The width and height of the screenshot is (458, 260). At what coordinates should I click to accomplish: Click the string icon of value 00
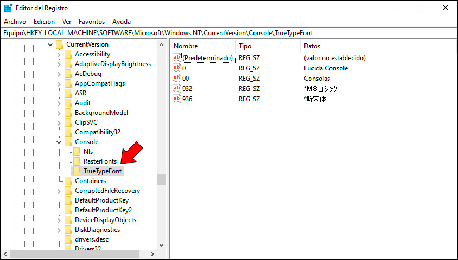coord(177,78)
